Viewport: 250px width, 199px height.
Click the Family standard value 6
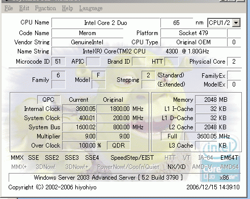[x=58, y=75]
